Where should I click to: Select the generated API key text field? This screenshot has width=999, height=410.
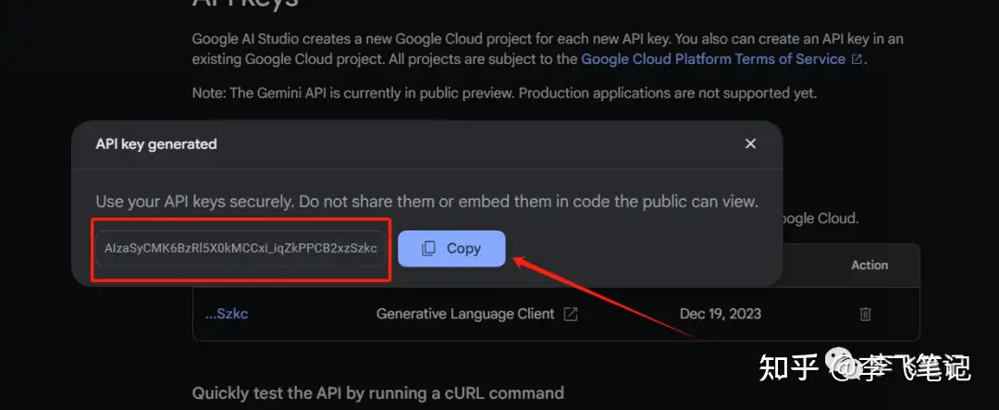coord(240,248)
